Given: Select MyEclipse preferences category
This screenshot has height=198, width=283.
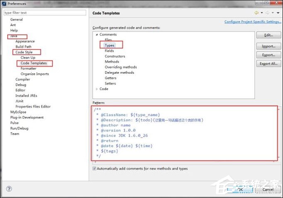Looking at the screenshot, I should click(18, 112).
